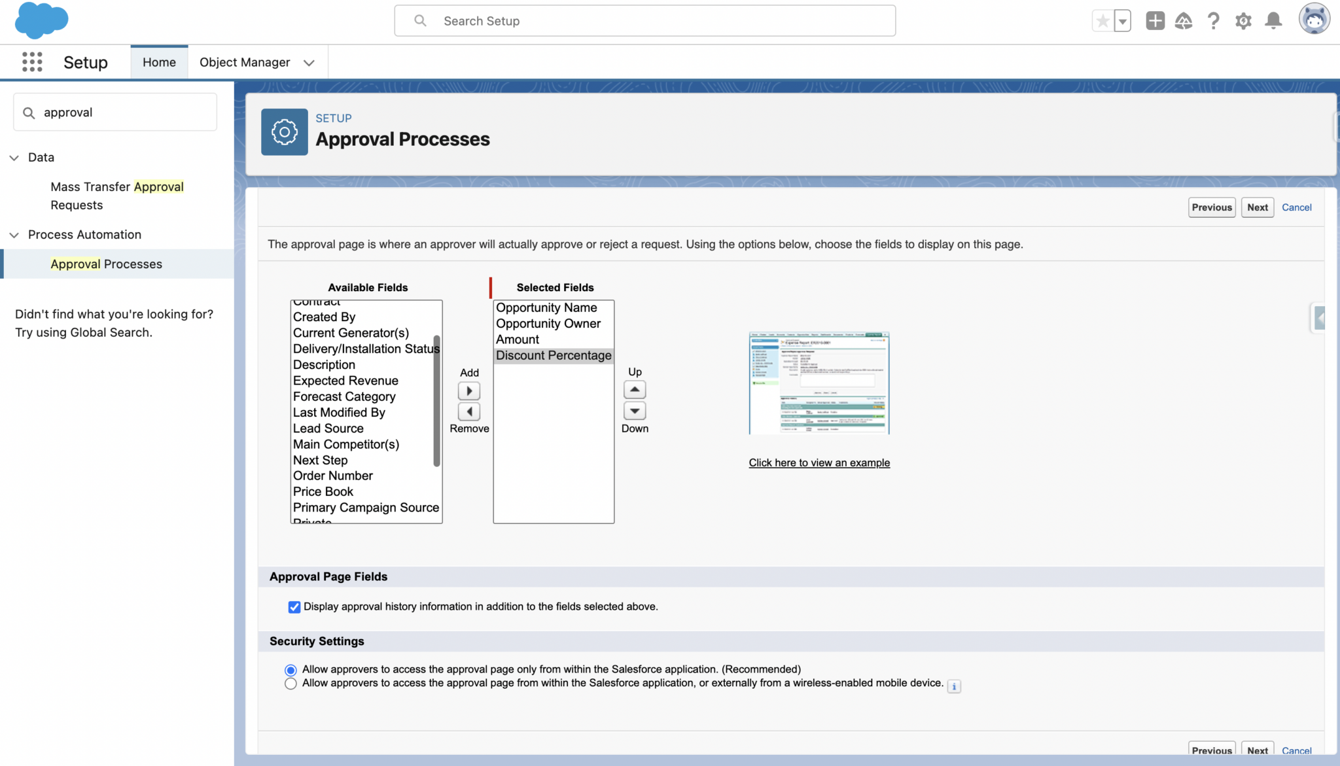The width and height of the screenshot is (1340, 766).
Task: Click the Next button
Action: (1256, 207)
